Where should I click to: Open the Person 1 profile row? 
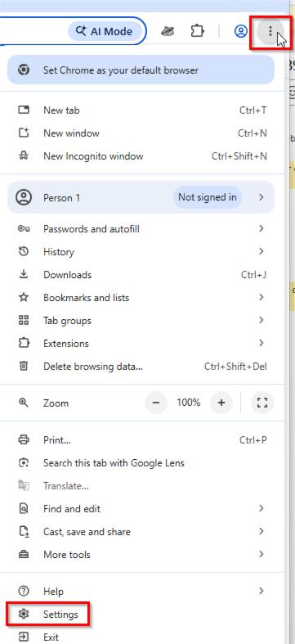click(x=141, y=197)
